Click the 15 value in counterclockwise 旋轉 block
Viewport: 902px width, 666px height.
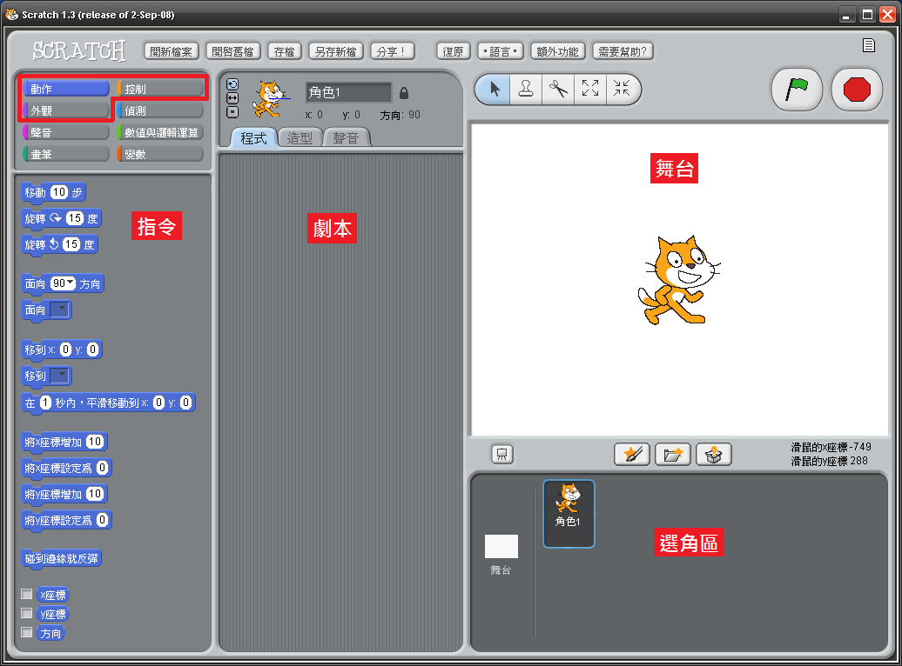click(71, 244)
